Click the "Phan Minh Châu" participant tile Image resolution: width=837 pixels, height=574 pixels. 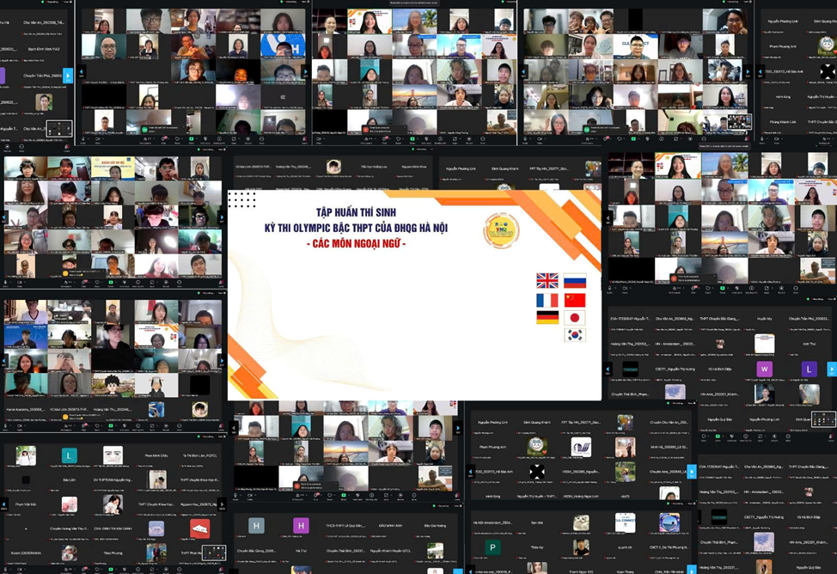click(156, 455)
